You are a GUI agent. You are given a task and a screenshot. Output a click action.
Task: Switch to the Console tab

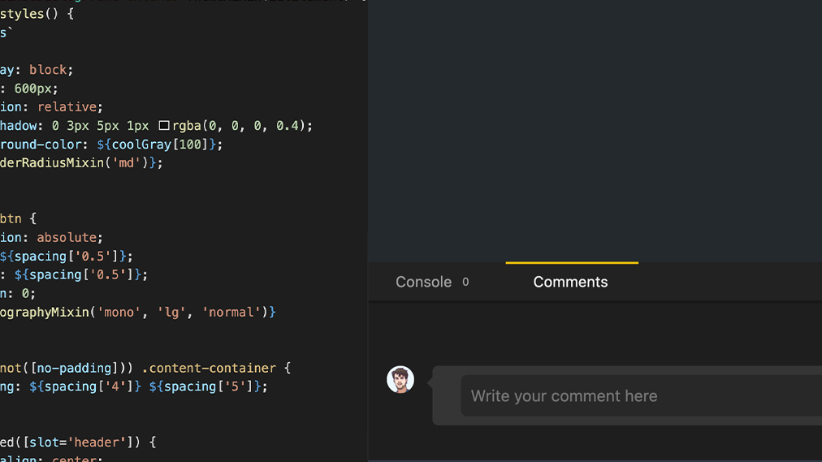(x=423, y=282)
